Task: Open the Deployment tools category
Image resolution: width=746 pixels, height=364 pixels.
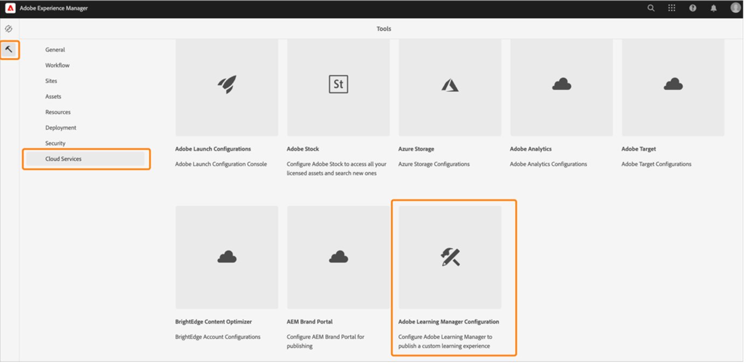Action: [x=61, y=128]
